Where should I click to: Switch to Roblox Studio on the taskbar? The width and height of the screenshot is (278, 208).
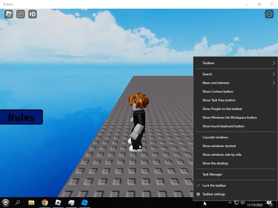point(85,203)
